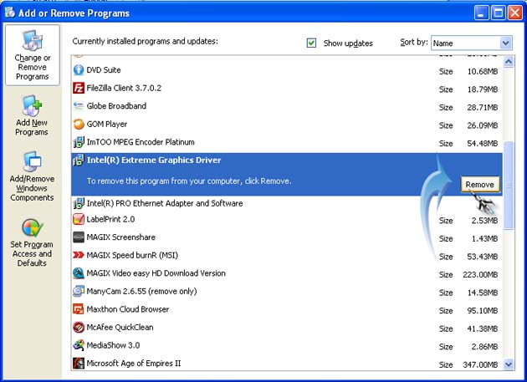Click the 54.48MB size value

[483, 144]
